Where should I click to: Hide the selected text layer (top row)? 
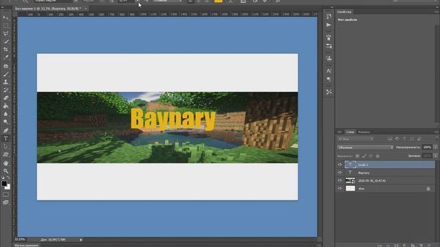pos(340,165)
